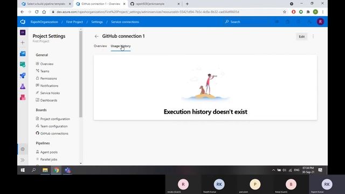345x194 pixels.
Task: Click browser back arrow
Action: (x=22, y=12)
